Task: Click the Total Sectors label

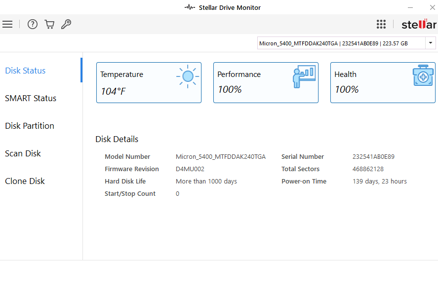Action: tap(300, 169)
